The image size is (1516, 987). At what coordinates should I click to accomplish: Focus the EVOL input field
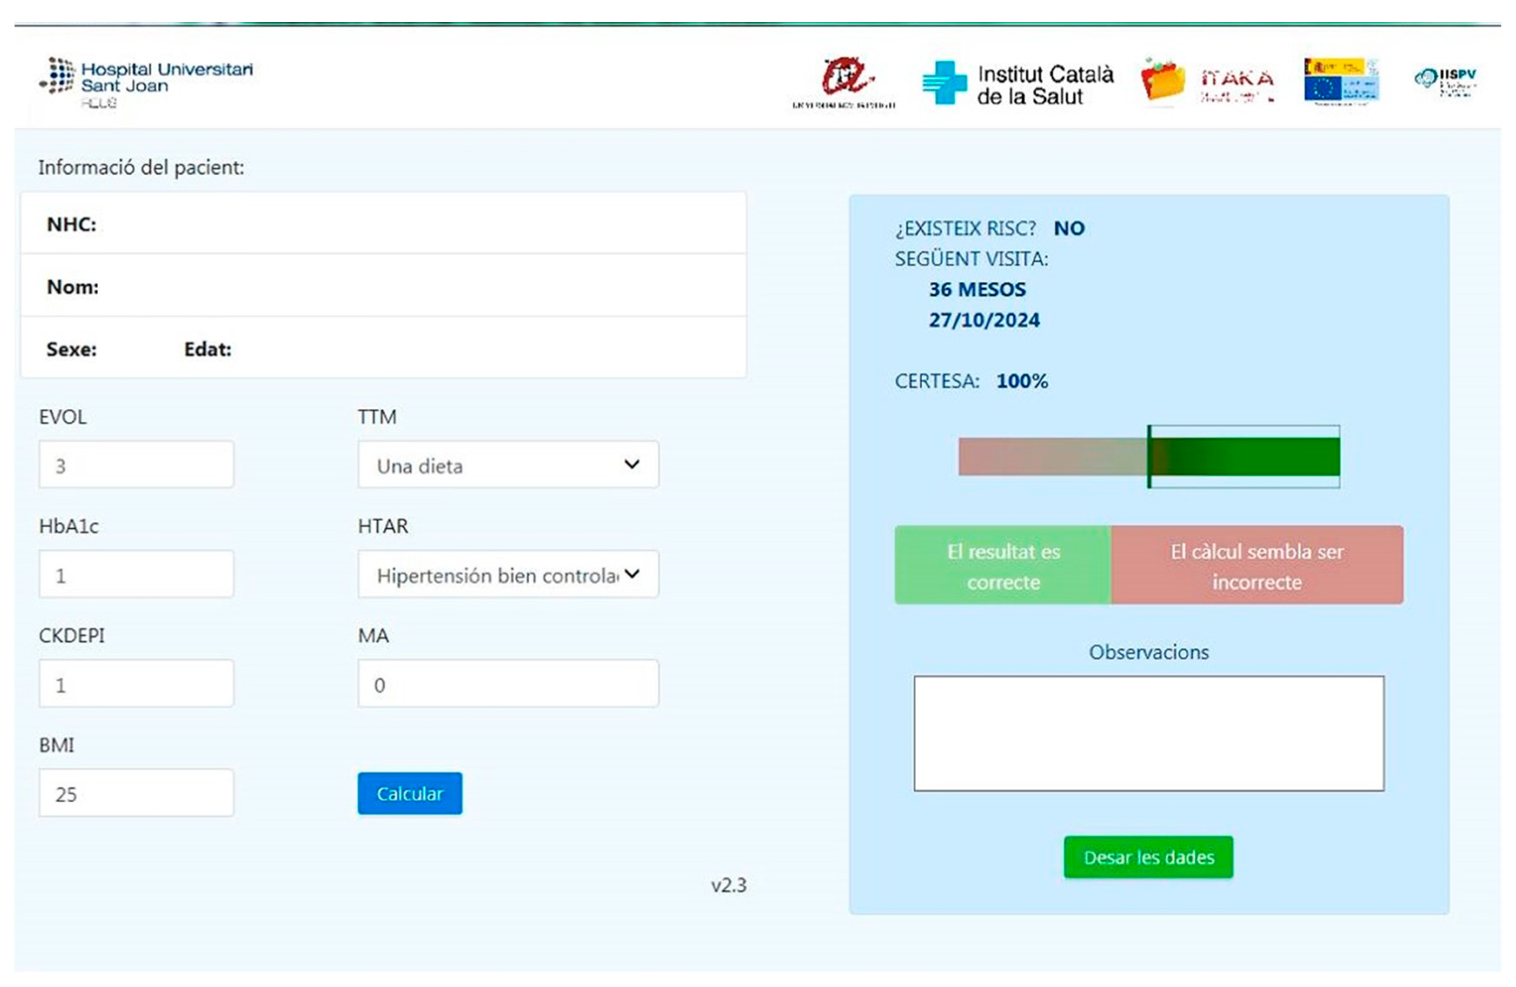tap(136, 465)
